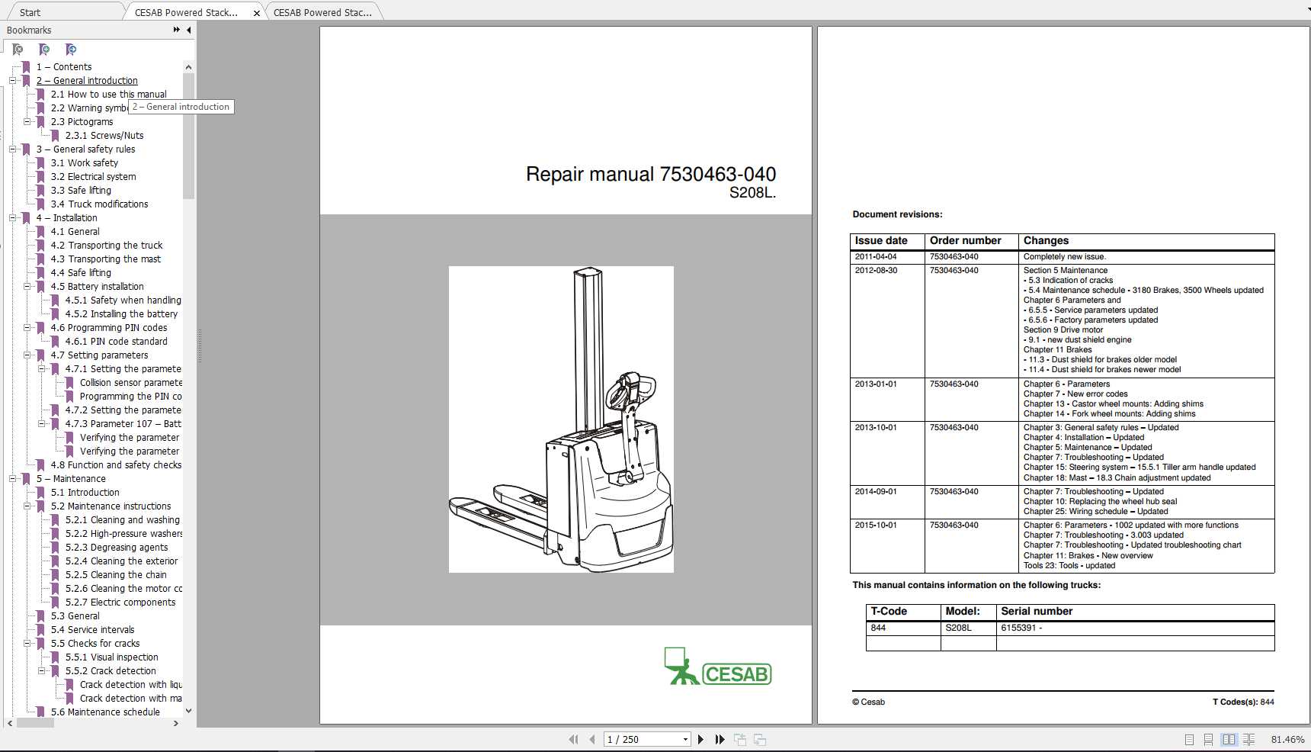Click the stacker truck illustration on the cover
1311x752 pixels.
coord(561,419)
